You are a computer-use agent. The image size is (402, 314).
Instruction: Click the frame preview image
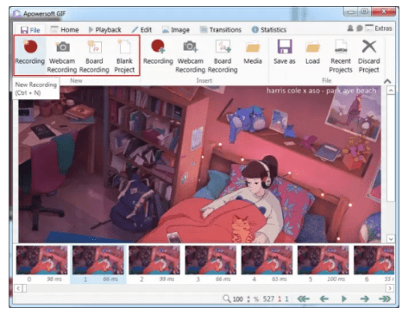pos(200,164)
